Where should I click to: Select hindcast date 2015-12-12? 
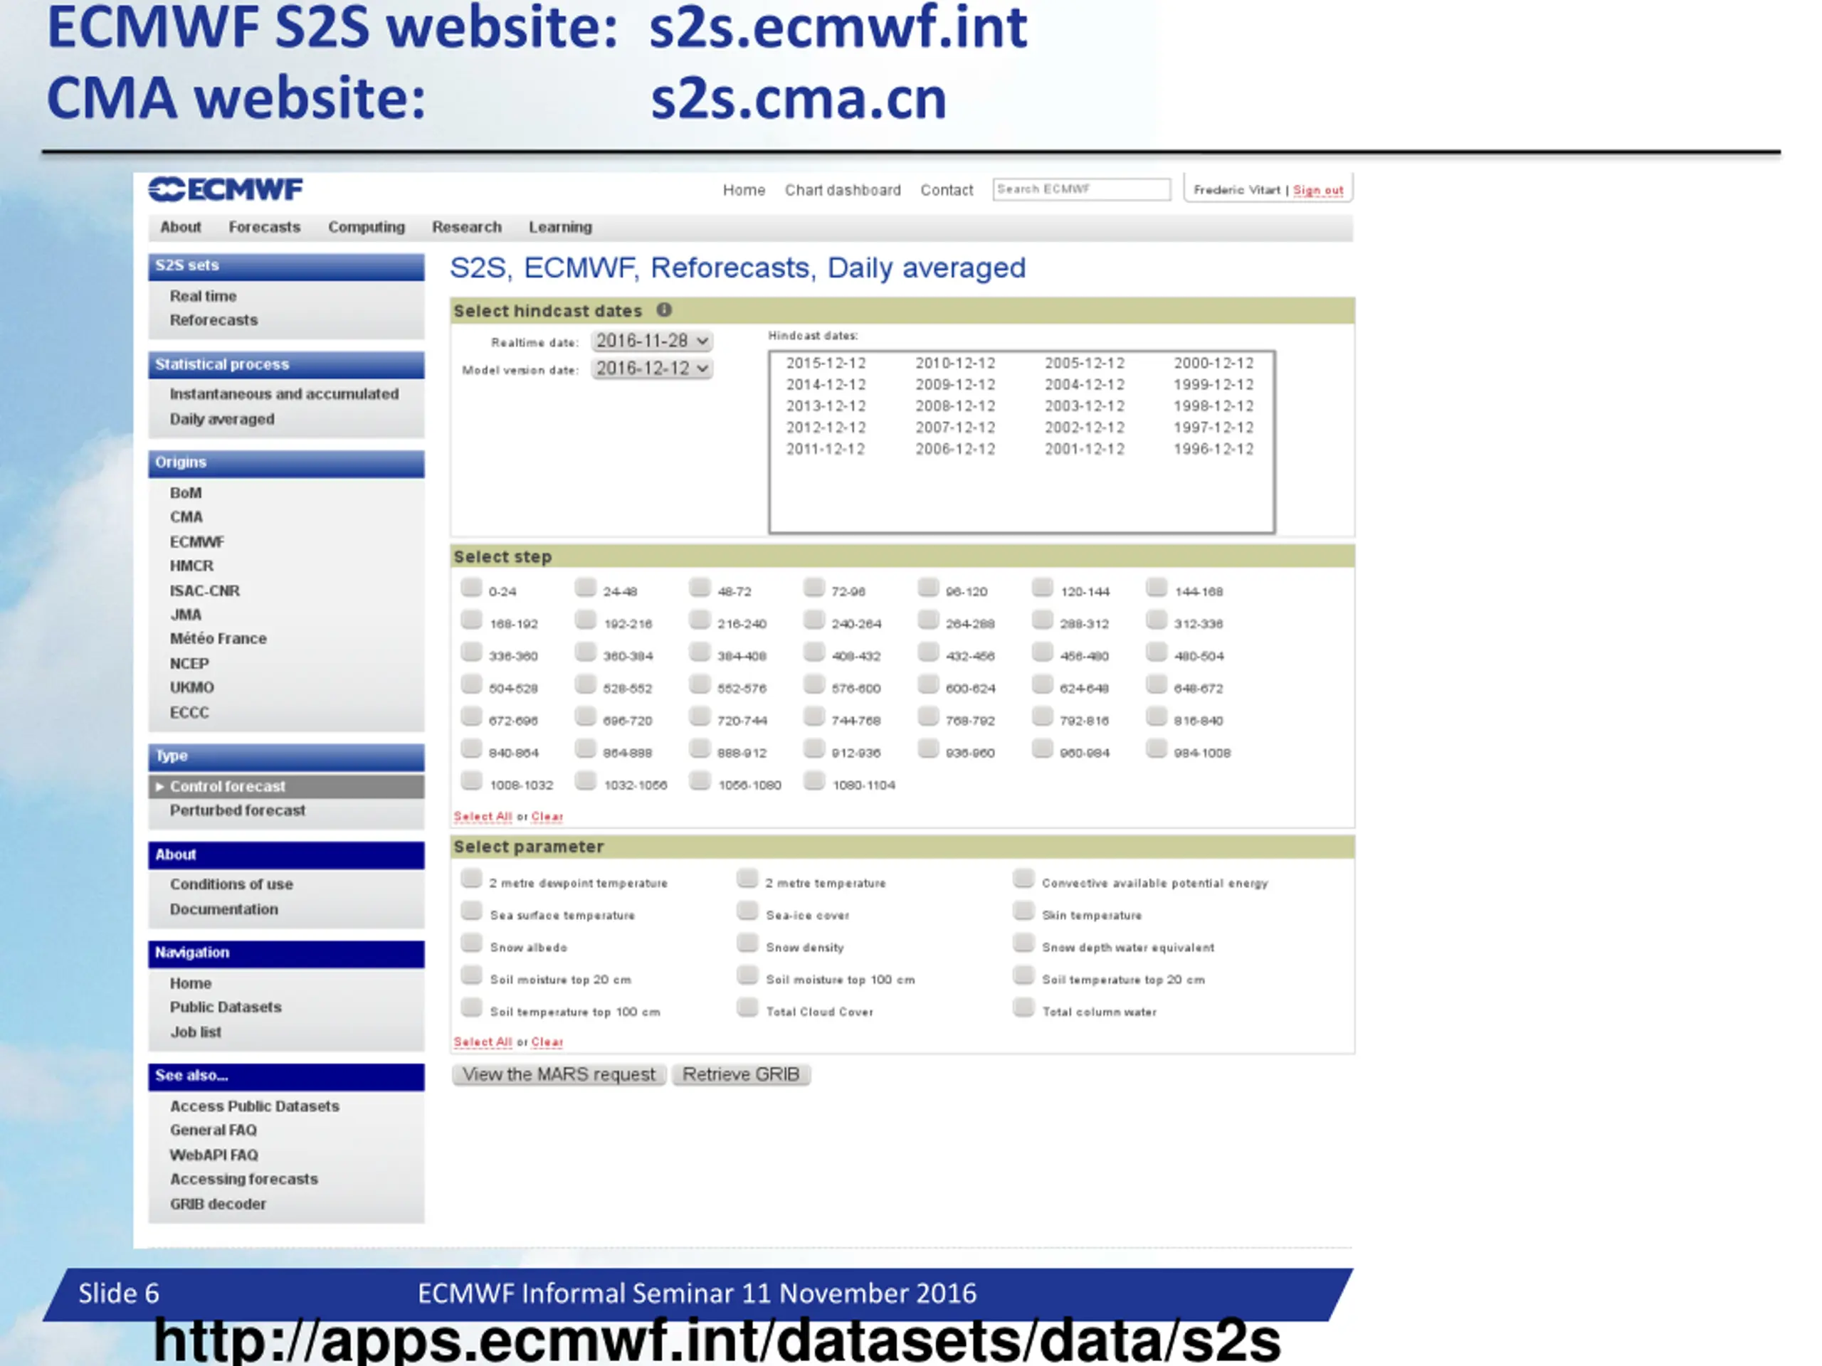826,363
